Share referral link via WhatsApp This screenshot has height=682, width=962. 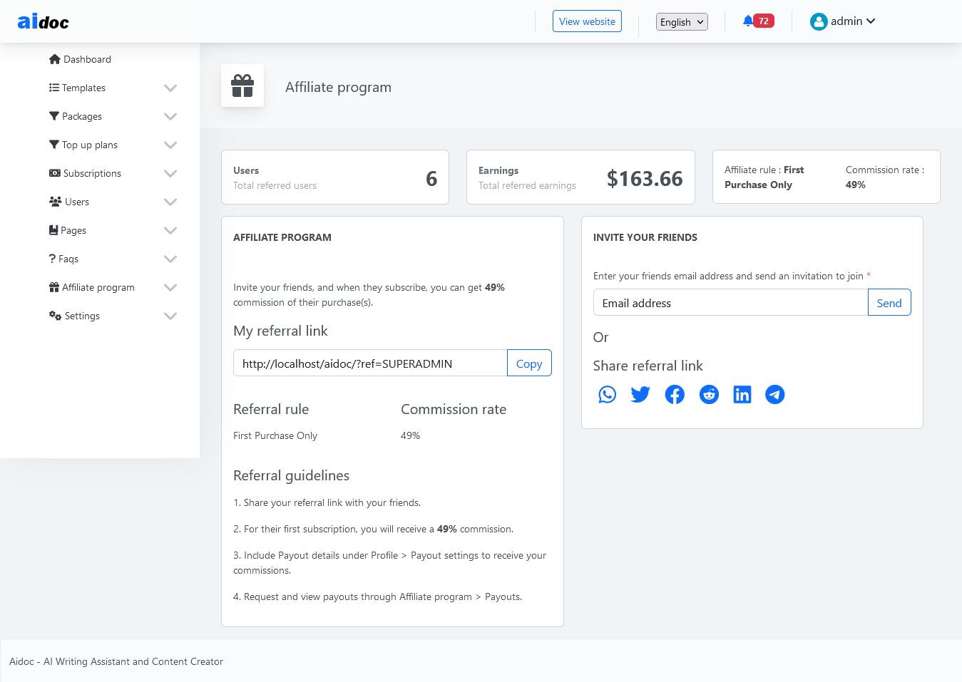click(607, 394)
